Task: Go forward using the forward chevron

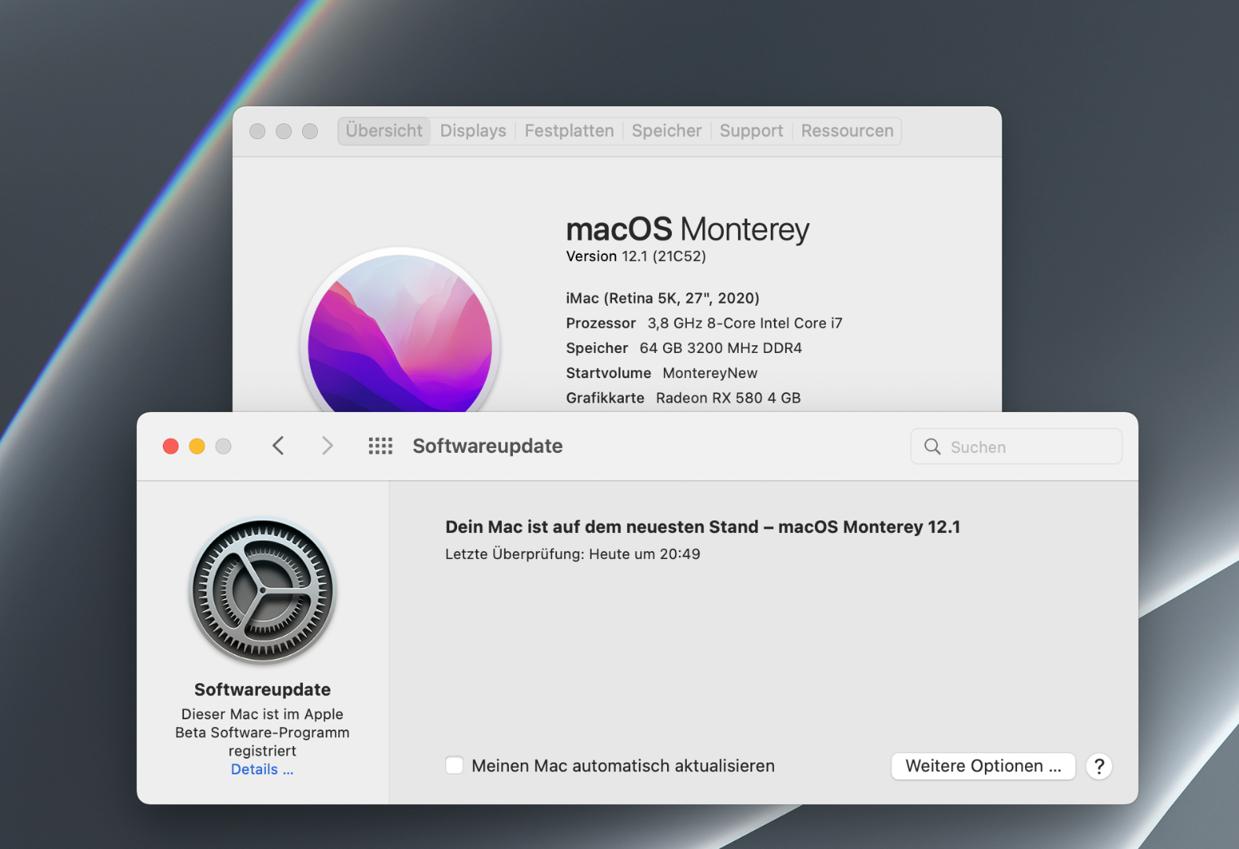Action: [327, 446]
